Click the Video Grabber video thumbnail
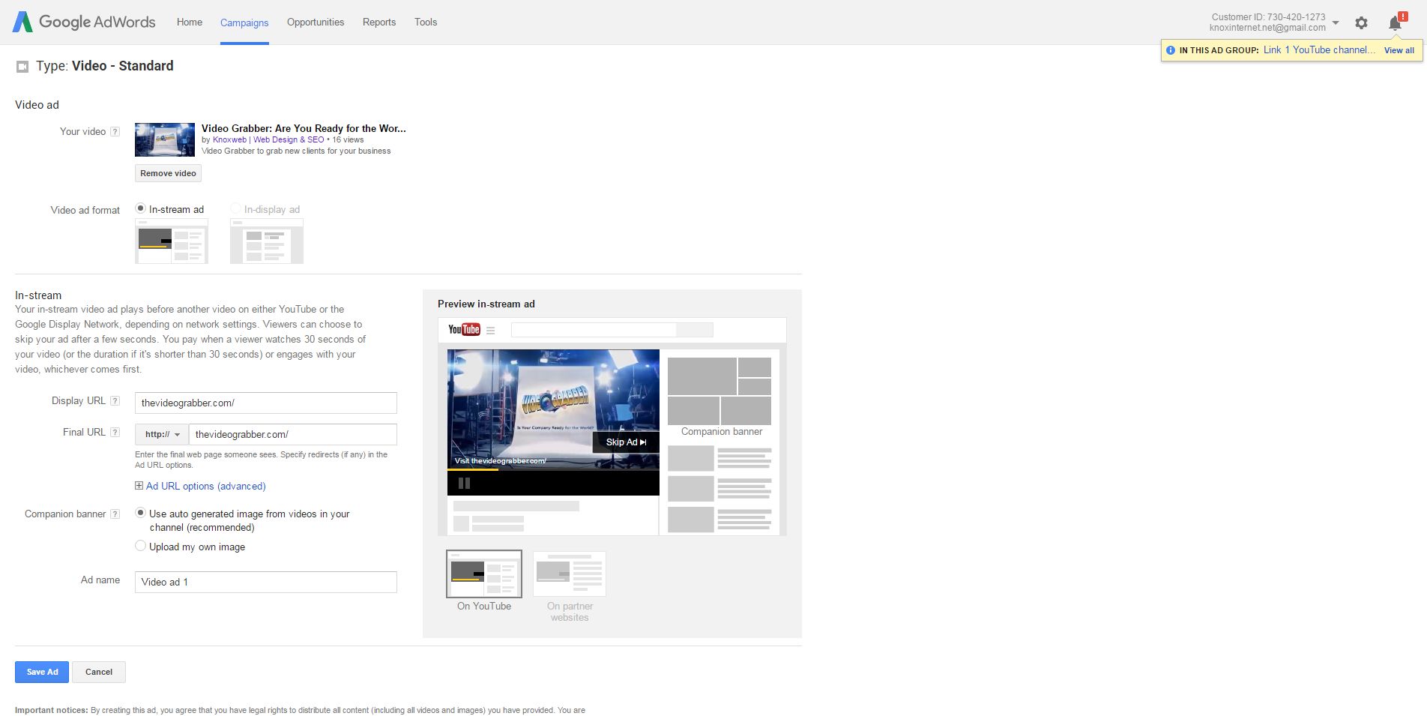 165,140
